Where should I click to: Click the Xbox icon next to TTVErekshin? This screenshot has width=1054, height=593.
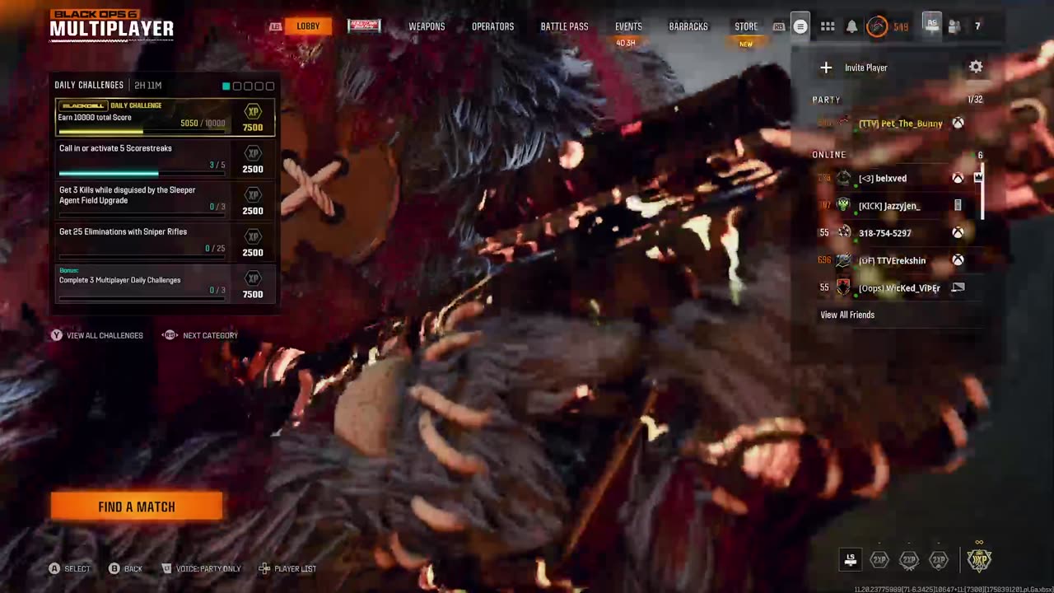pos(958,260)
